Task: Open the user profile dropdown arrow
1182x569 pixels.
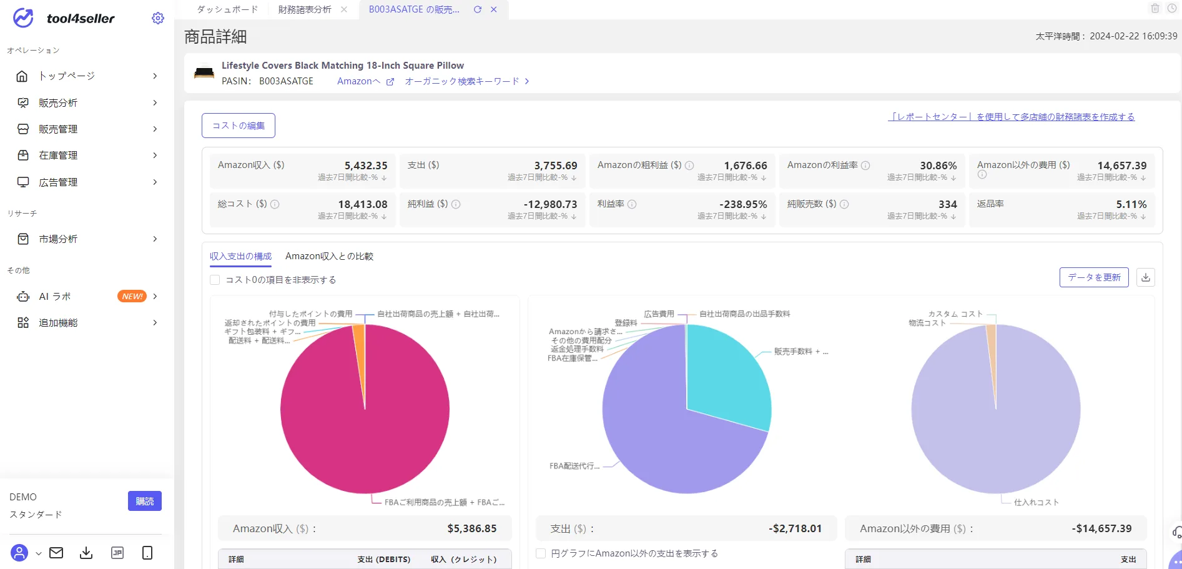Action: [39, 553]
